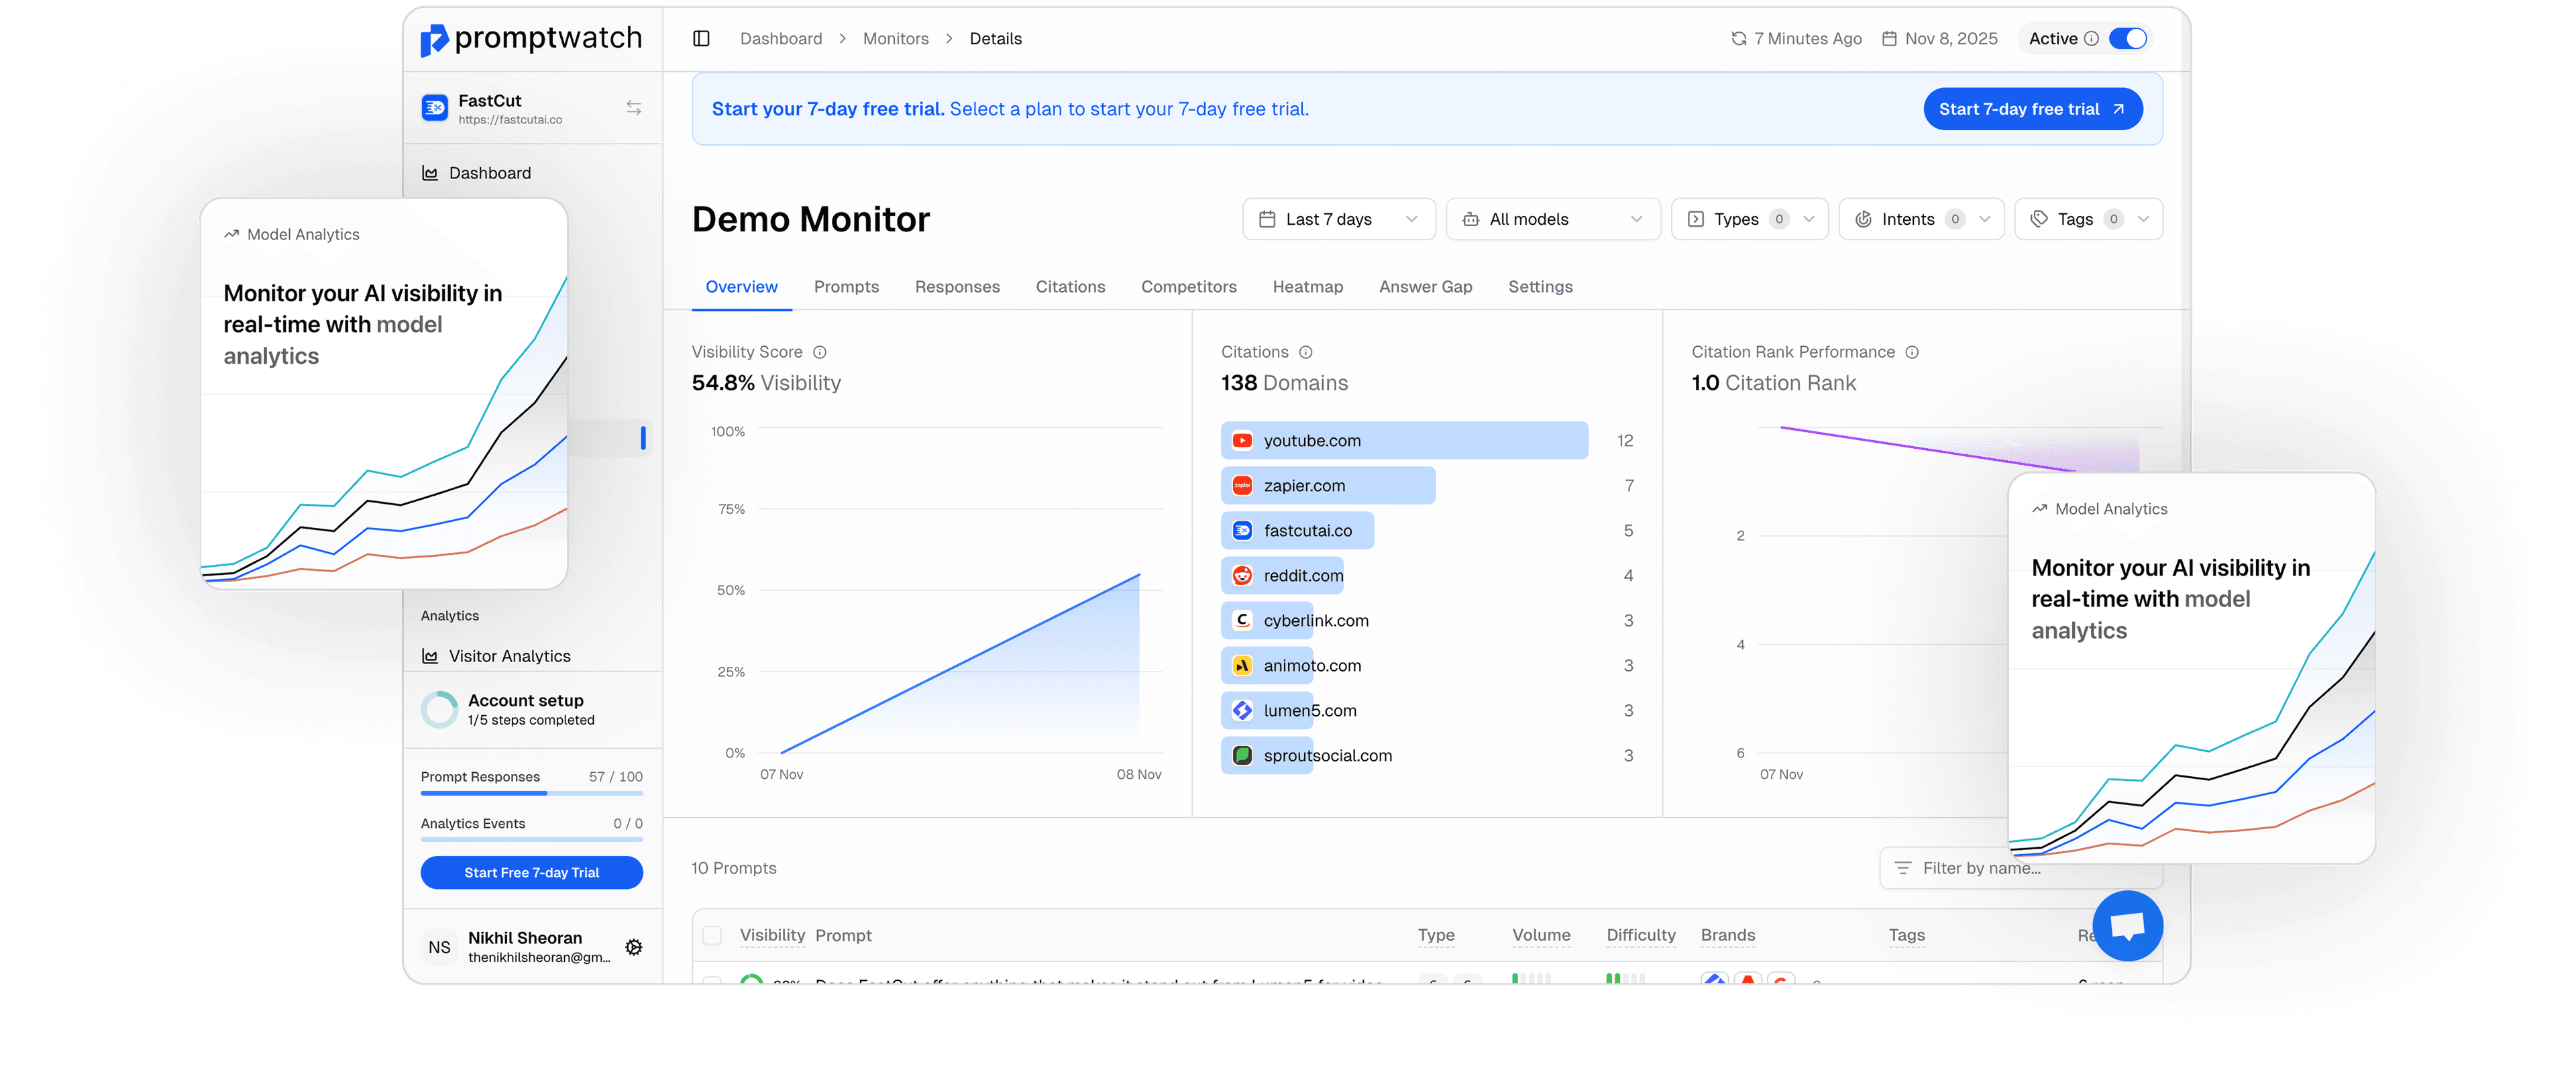The image size is (2576, 1066).
Task: Click Citation Rank Performance info icon
Action: coord(1911,352)
